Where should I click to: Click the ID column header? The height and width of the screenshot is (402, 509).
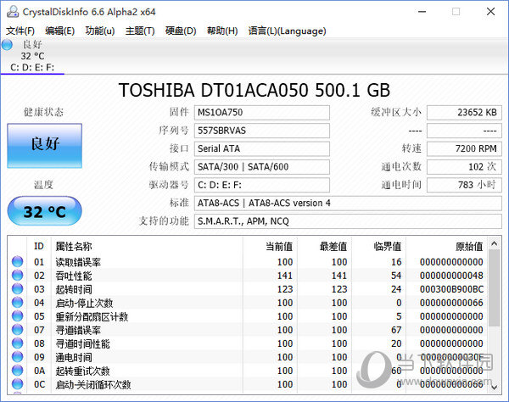(39, 246)
